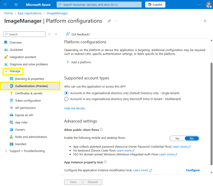Viewport: 213px width, 186px height.
Task: Pin the Platform configurations page
Action: pyautogui.click(x=109, y=21)
